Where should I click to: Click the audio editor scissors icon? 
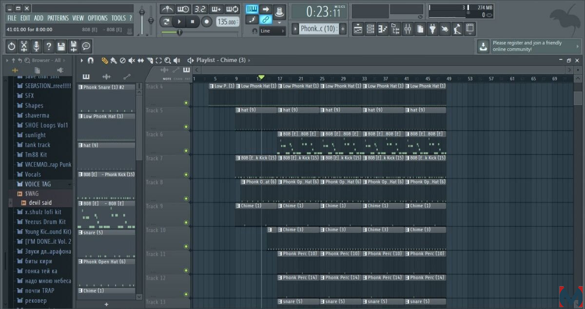point(24,47)
